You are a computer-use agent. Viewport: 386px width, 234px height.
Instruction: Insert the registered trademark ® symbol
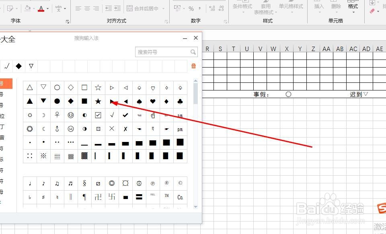tap(166, 183)
